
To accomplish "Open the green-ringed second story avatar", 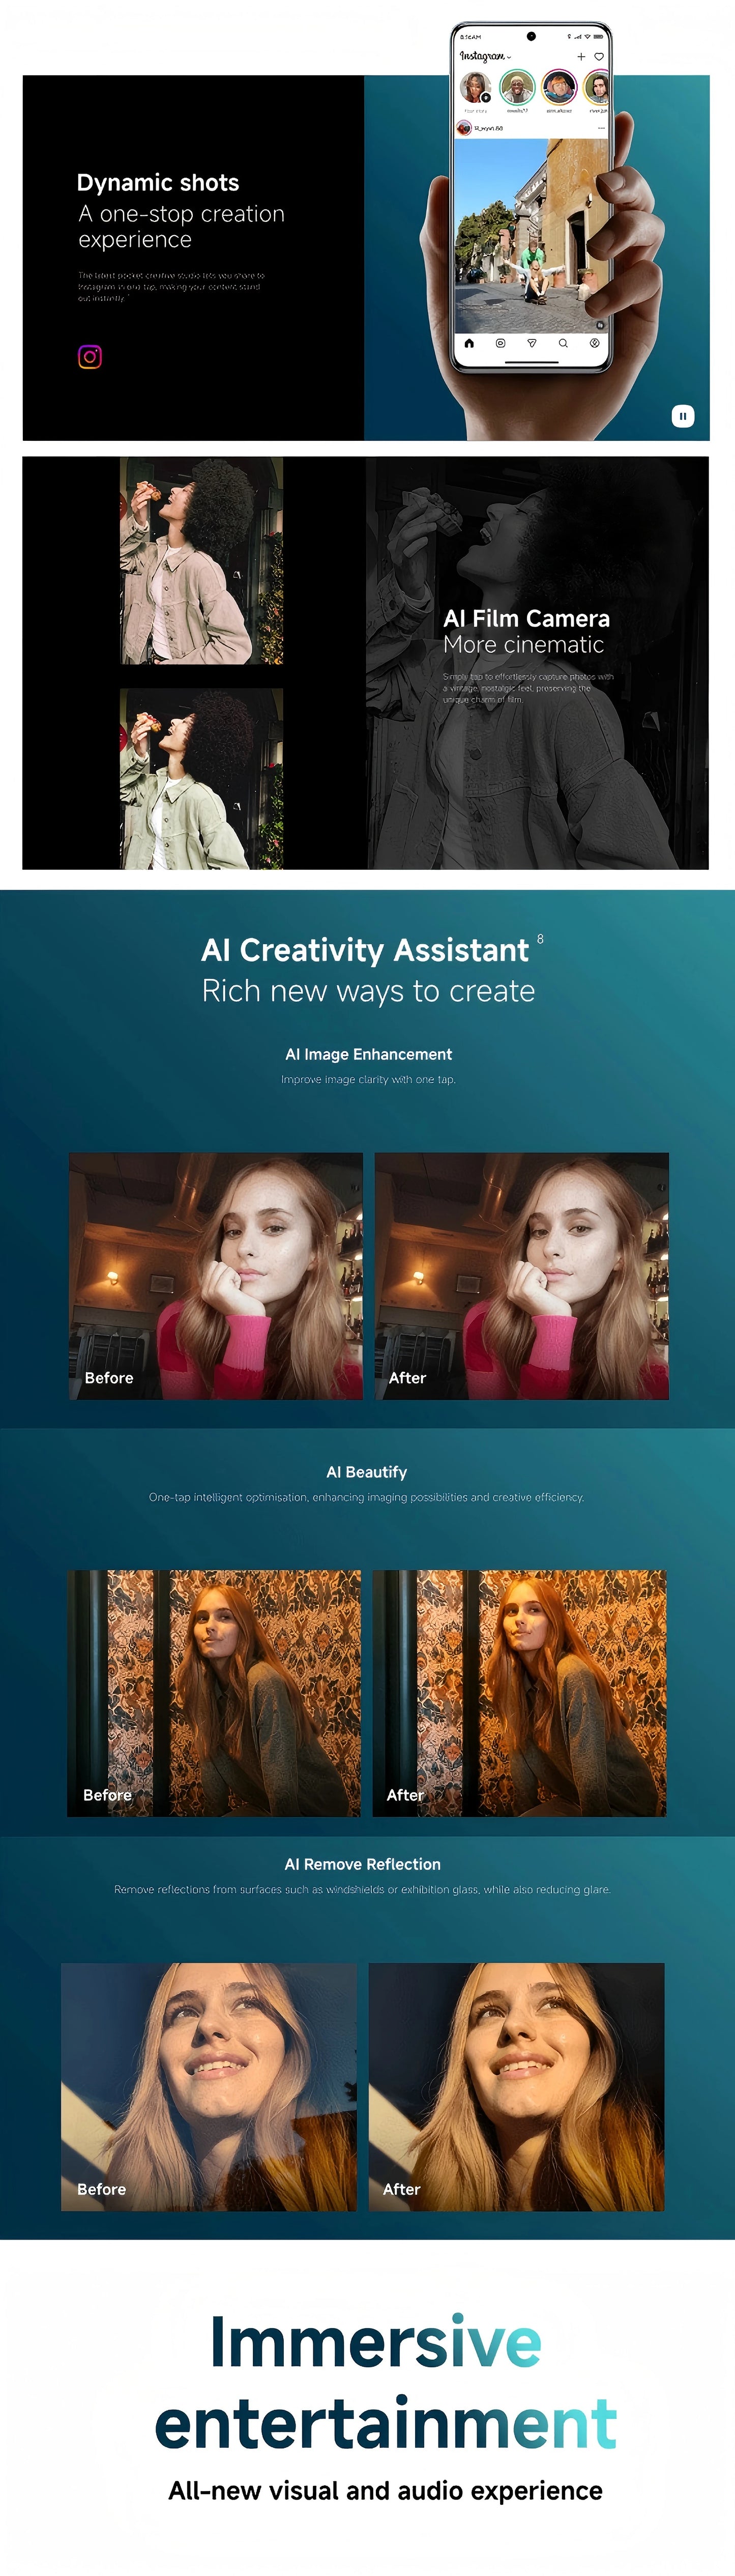I will [x=517, y=88].
